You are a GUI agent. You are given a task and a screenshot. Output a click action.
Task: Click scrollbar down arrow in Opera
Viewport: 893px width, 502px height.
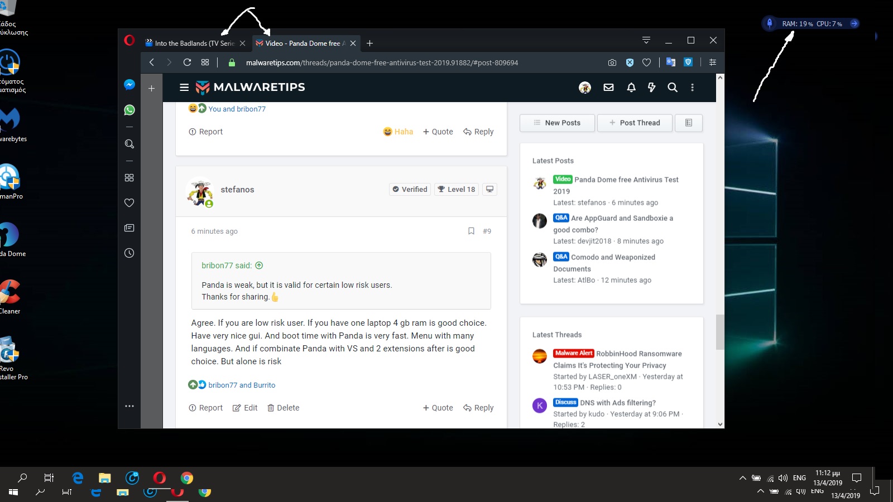[720, 424]
